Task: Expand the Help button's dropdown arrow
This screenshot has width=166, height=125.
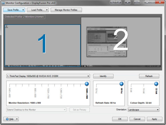Action: coord(17,119)
